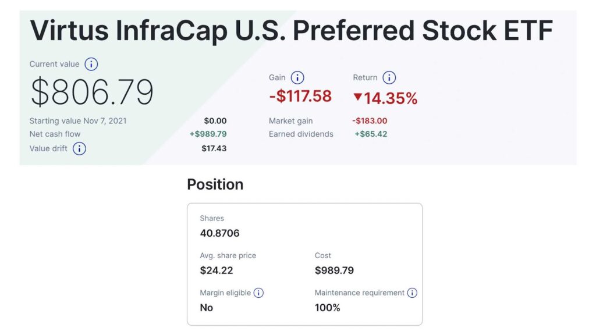Click the -$183.00 market gain value
Screen dimensions: 596x335
370,121
